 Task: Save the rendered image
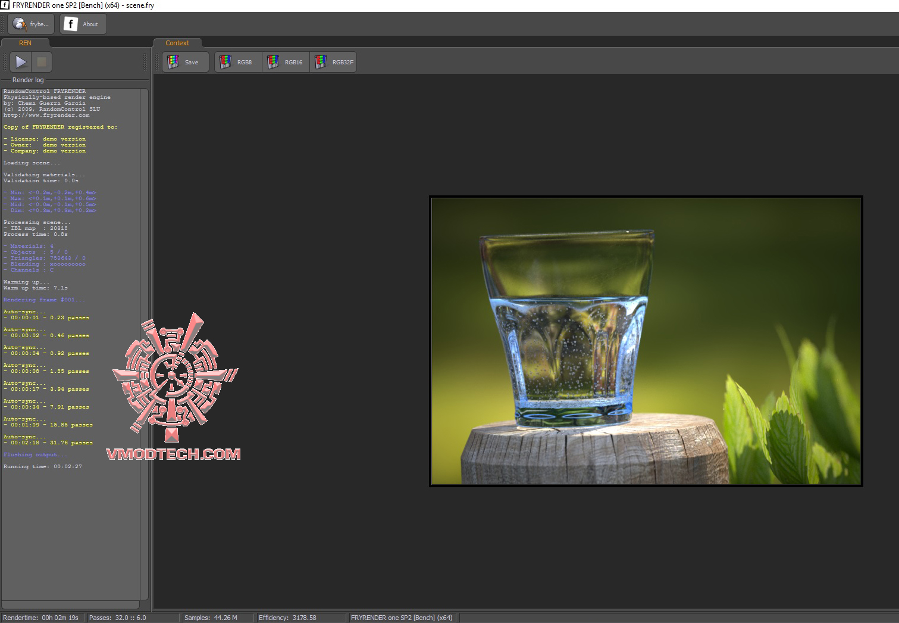coord(185,62)
